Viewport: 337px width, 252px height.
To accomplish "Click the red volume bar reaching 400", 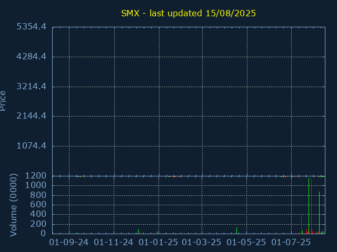I will pyautogui.click(x=301, y=224).
